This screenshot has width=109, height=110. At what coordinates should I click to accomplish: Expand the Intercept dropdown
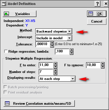point(69,38)
